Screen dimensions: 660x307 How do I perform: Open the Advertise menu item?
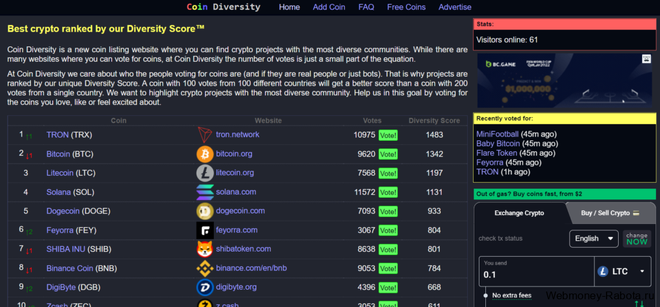tap(455, 7)
